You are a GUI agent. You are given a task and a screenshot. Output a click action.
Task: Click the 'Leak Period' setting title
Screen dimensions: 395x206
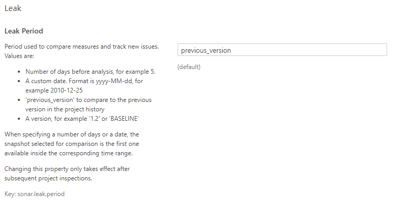24,31
